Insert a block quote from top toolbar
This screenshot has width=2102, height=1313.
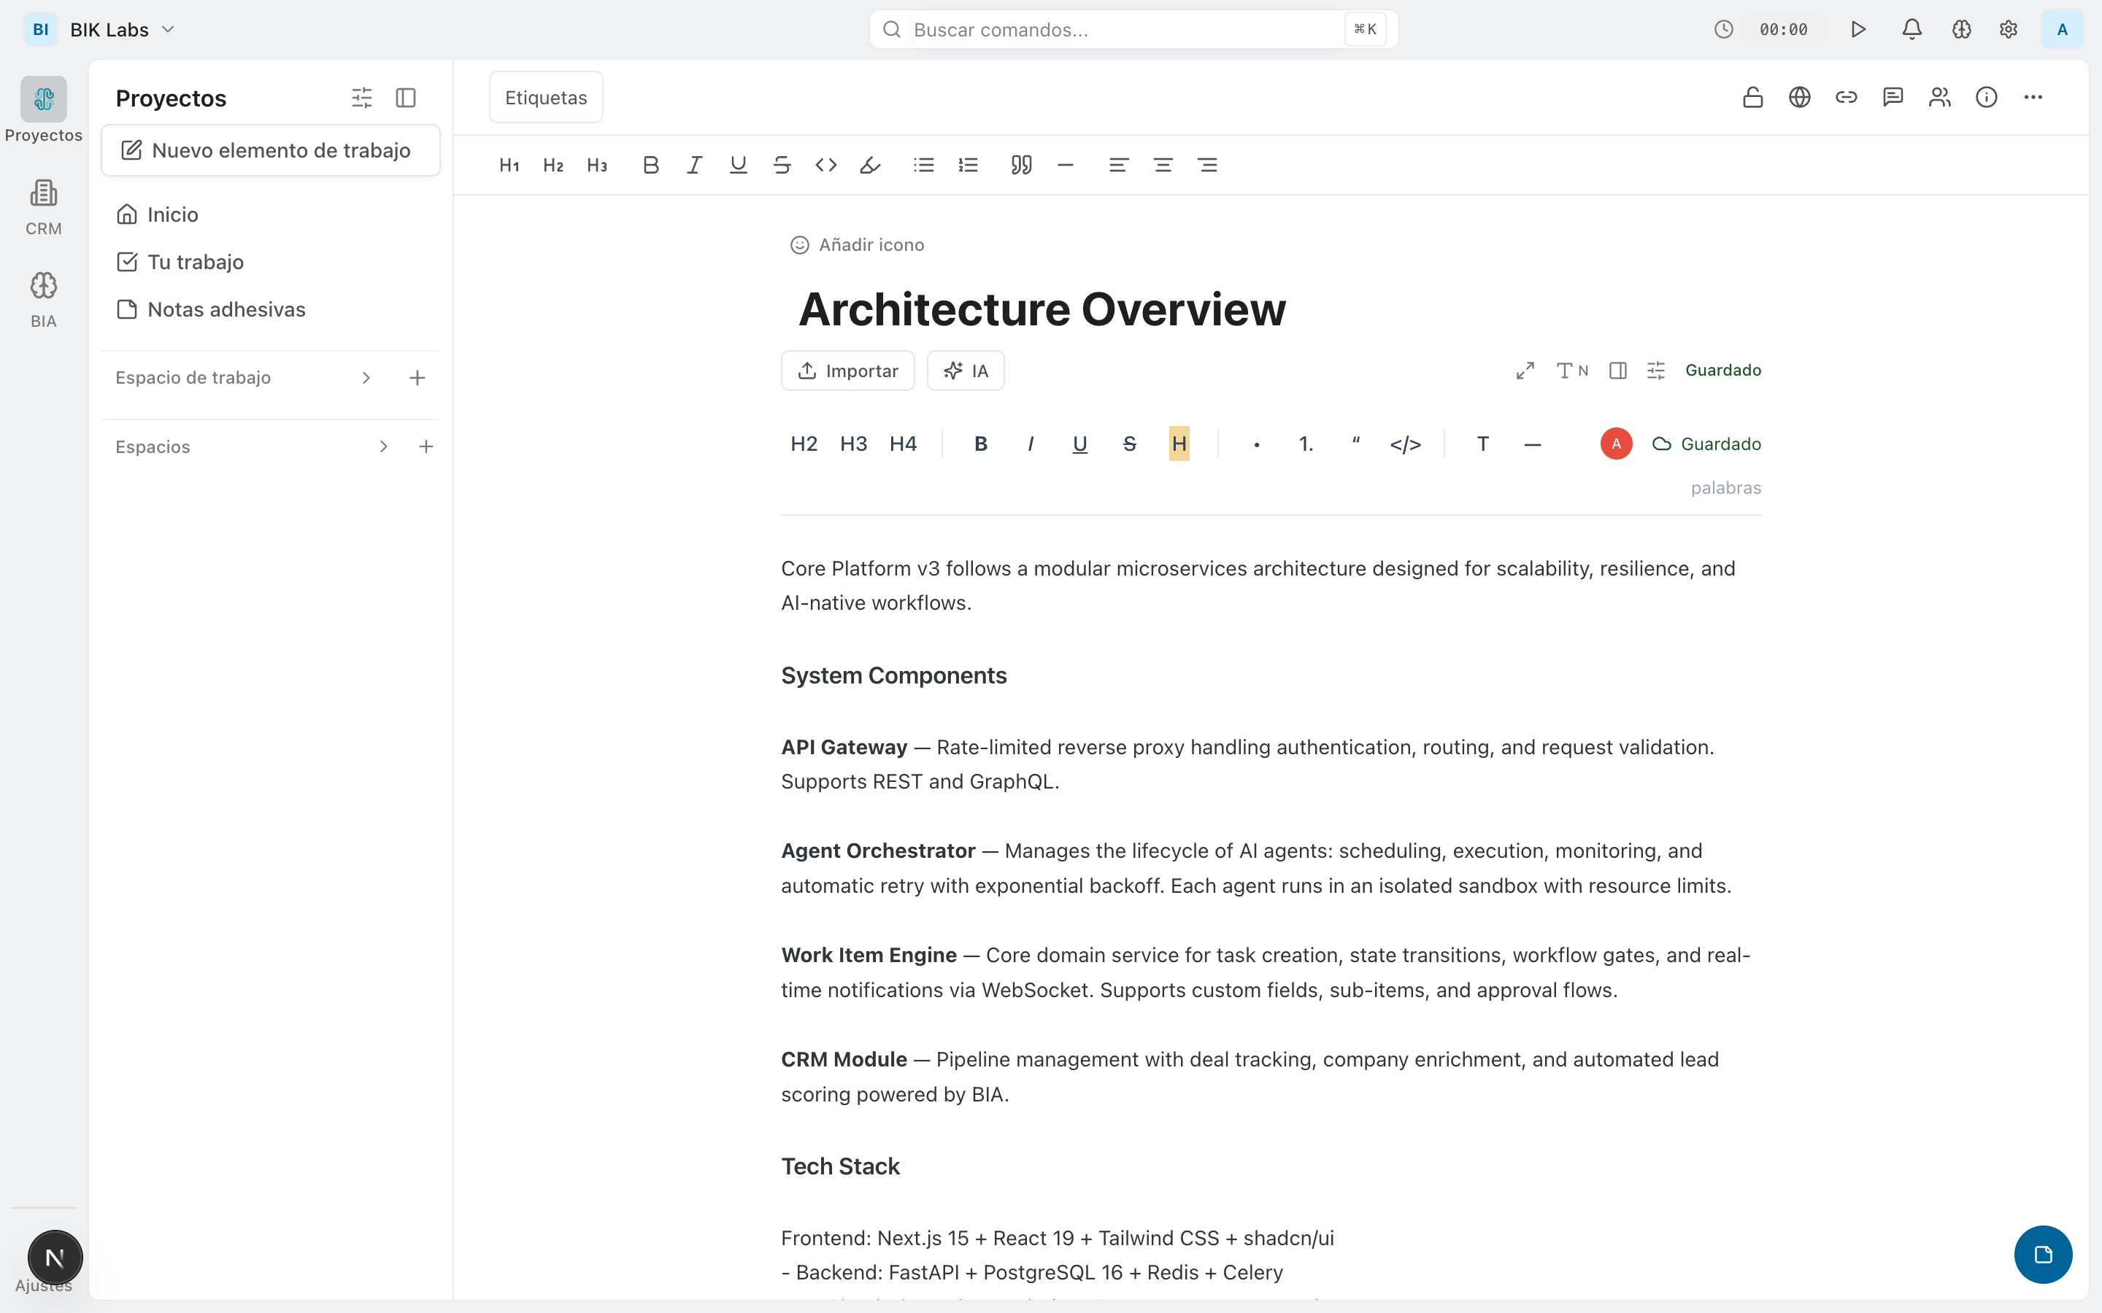tap(1022, 165)
